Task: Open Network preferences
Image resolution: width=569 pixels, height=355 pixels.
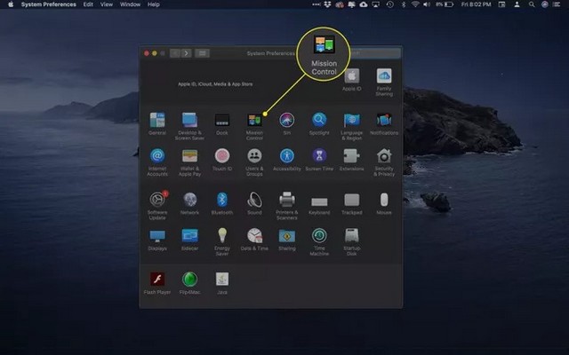Action: pos(189,203)
